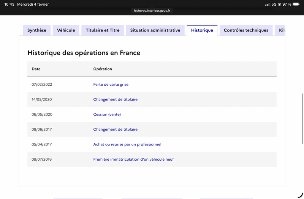Open Changement de titulaire from 08/06/2017
The image size is (304, 199).
click(115, 129)
